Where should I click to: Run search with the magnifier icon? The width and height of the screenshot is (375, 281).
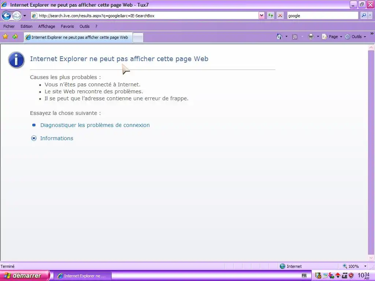[364, 15]
